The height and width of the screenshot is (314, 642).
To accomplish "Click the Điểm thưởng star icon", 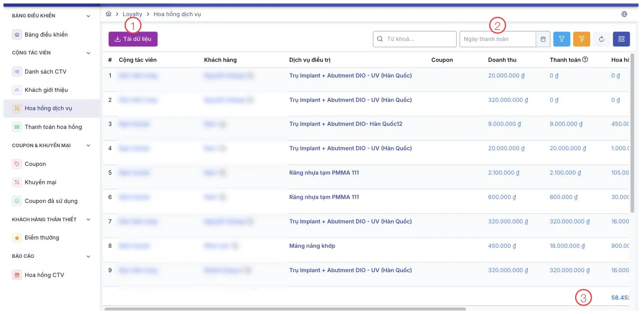I will point(17,238).
